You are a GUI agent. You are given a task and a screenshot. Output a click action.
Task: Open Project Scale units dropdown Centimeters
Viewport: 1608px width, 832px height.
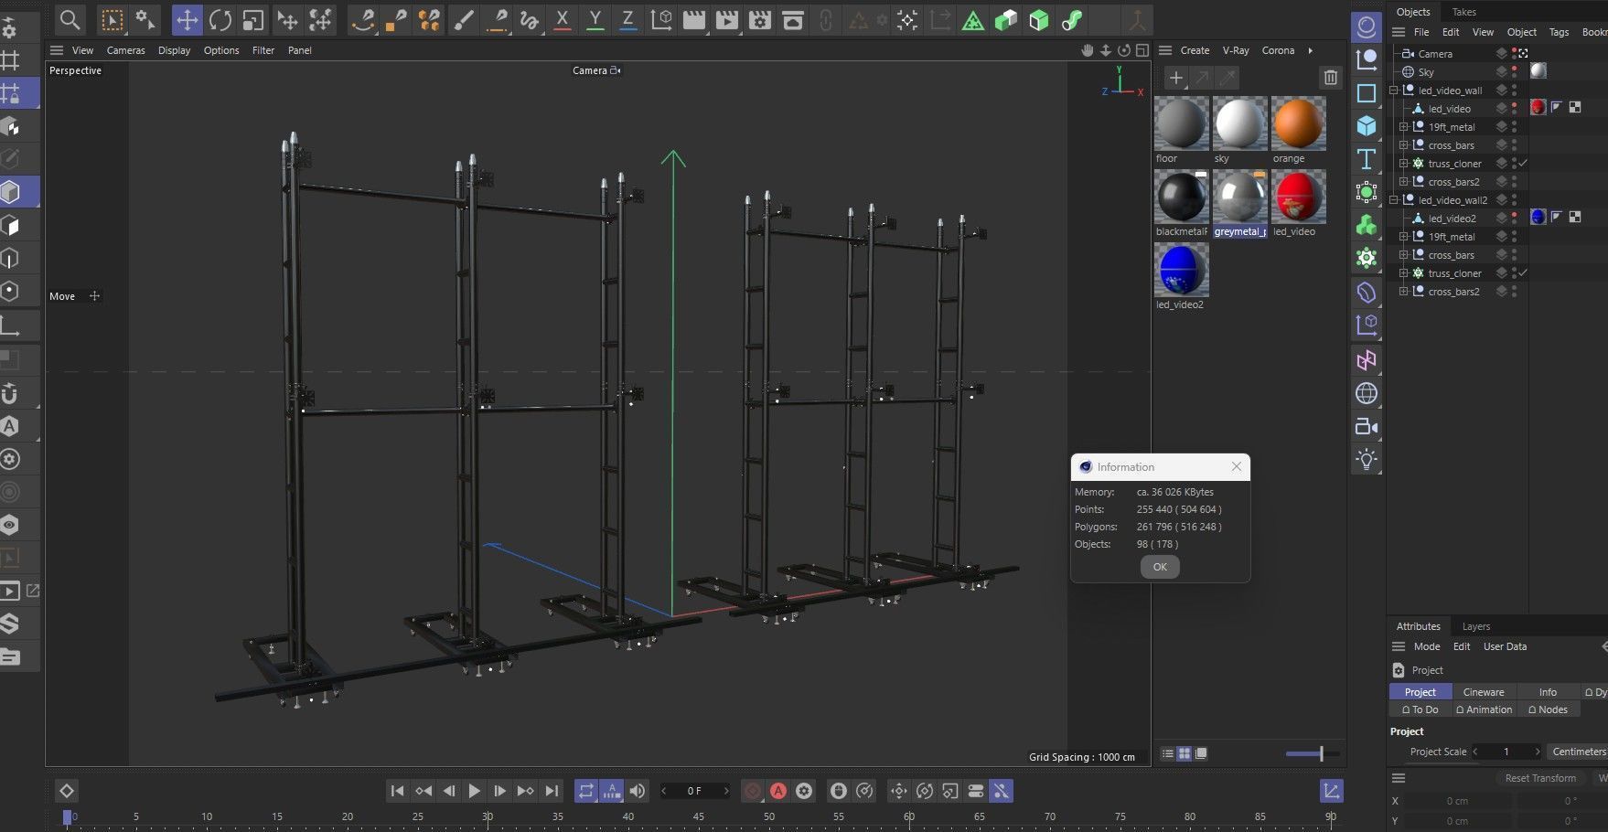coord(1579,752)
